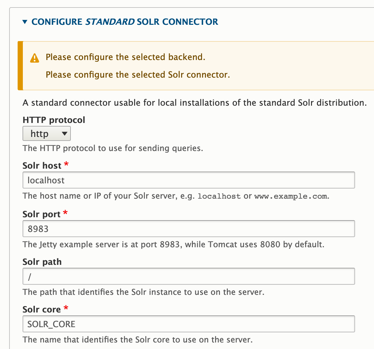Click the Solr path field label
Image resolution: width=374 pixels, height=349 pixels.
point(42,261)
